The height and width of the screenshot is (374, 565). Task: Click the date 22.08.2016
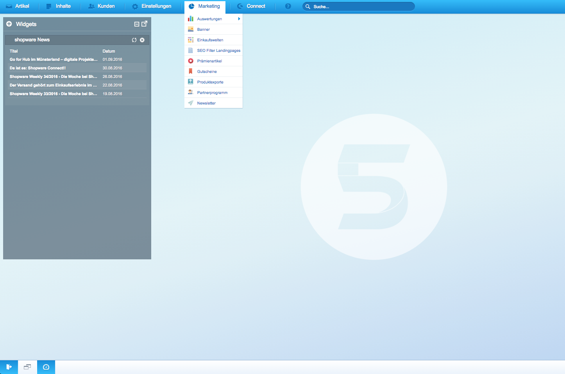tap(113, 85)
